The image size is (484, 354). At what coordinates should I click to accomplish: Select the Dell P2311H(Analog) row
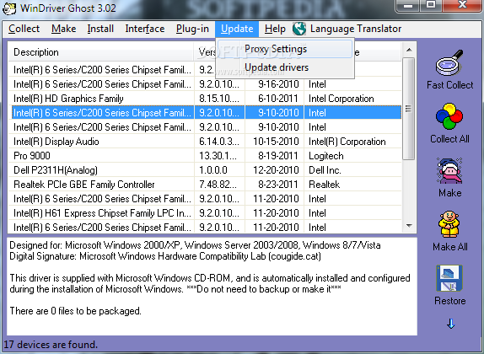(x=205, y=170)
